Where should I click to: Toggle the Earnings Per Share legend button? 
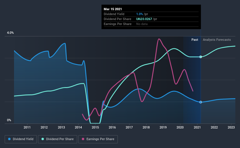(x=98, y=139)
